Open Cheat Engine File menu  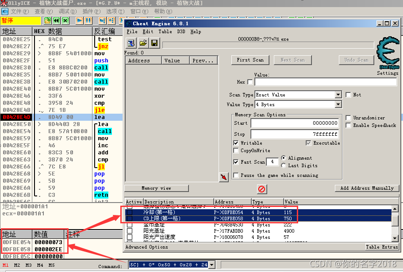click(132, 31)
